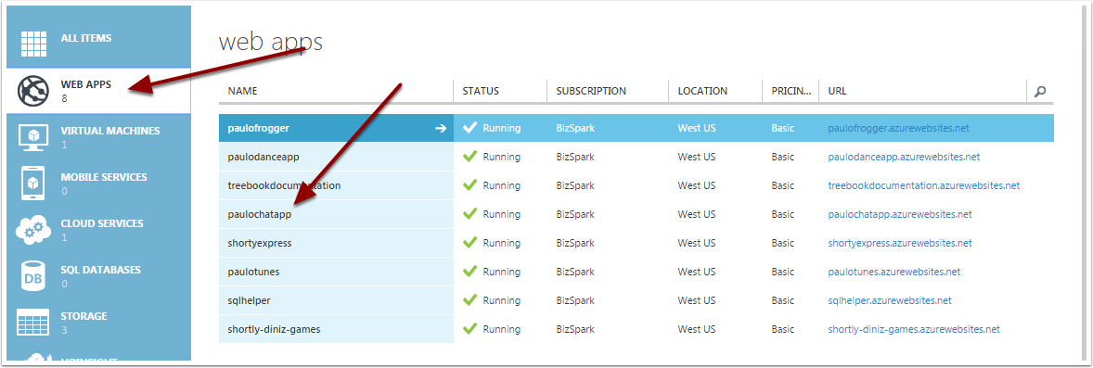Open paulotunes.azurewebsites.net link

coord(894,272)
